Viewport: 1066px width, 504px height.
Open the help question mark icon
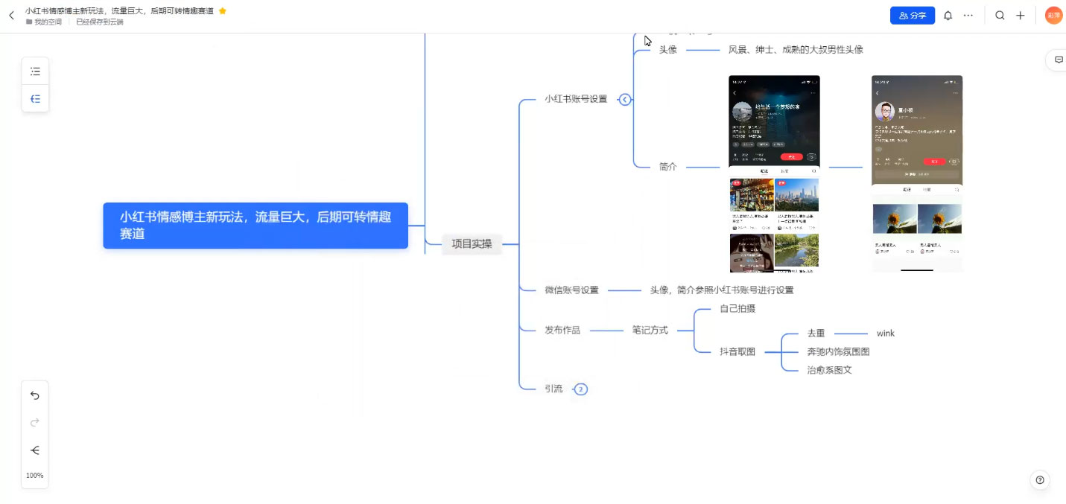(1039, 479)
